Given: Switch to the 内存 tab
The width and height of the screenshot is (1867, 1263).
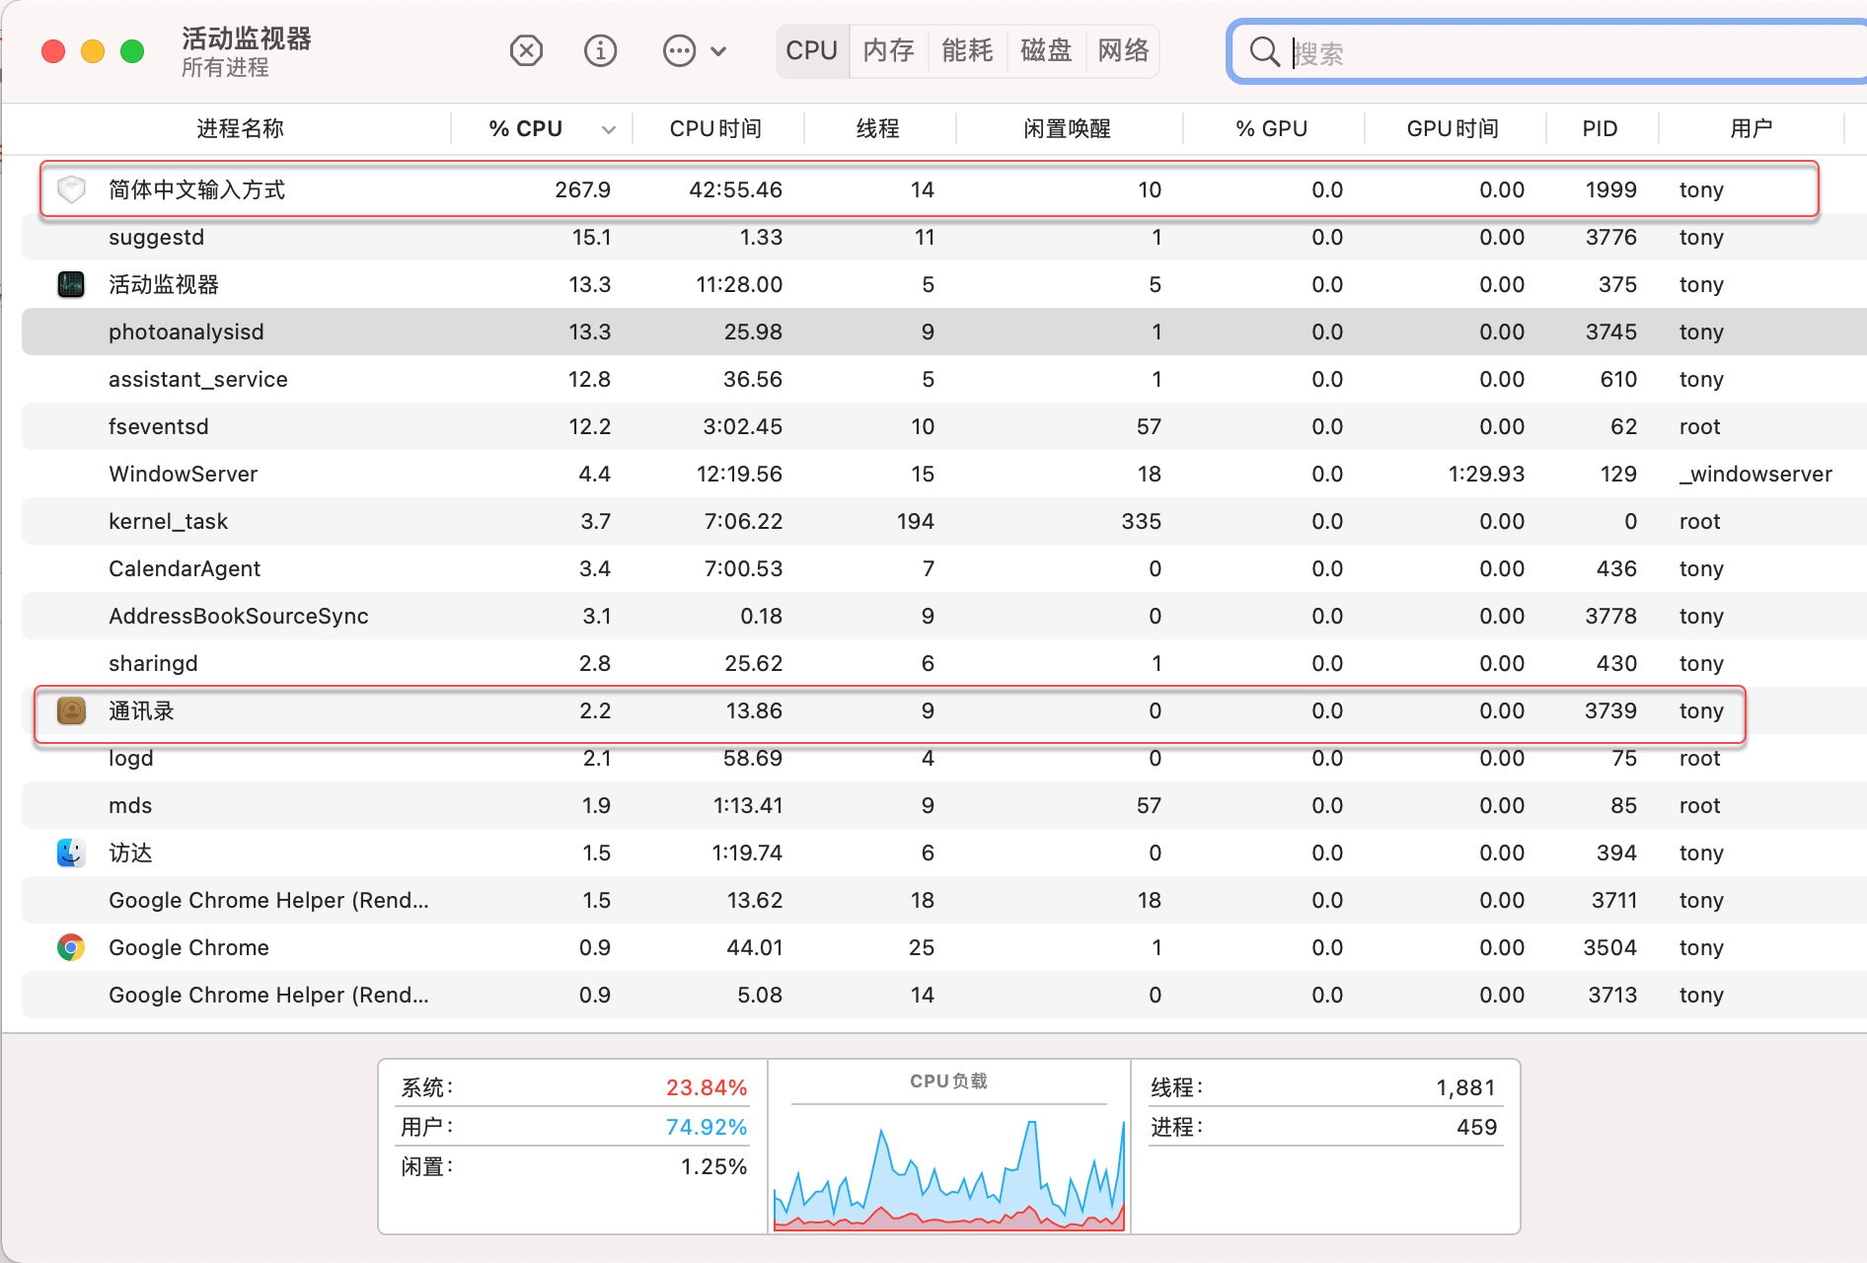Looking at the screenshot, I should click(888, 50).
